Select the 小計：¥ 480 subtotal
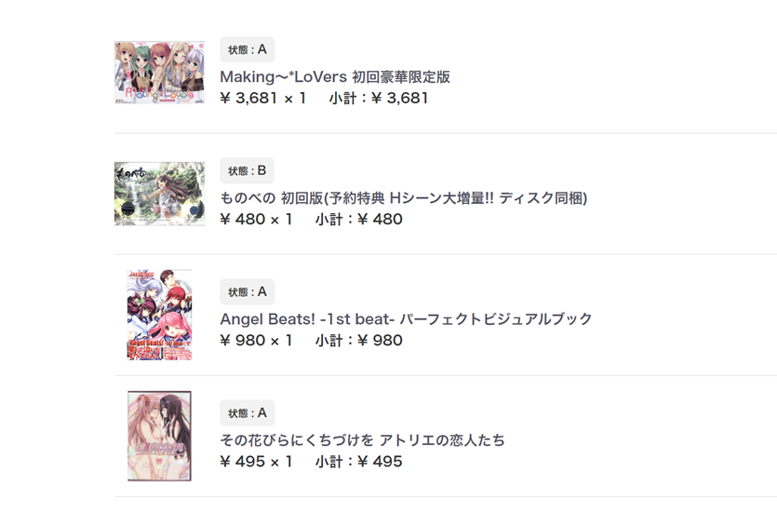Screen dimensions: 777x526 pos(359,219)
